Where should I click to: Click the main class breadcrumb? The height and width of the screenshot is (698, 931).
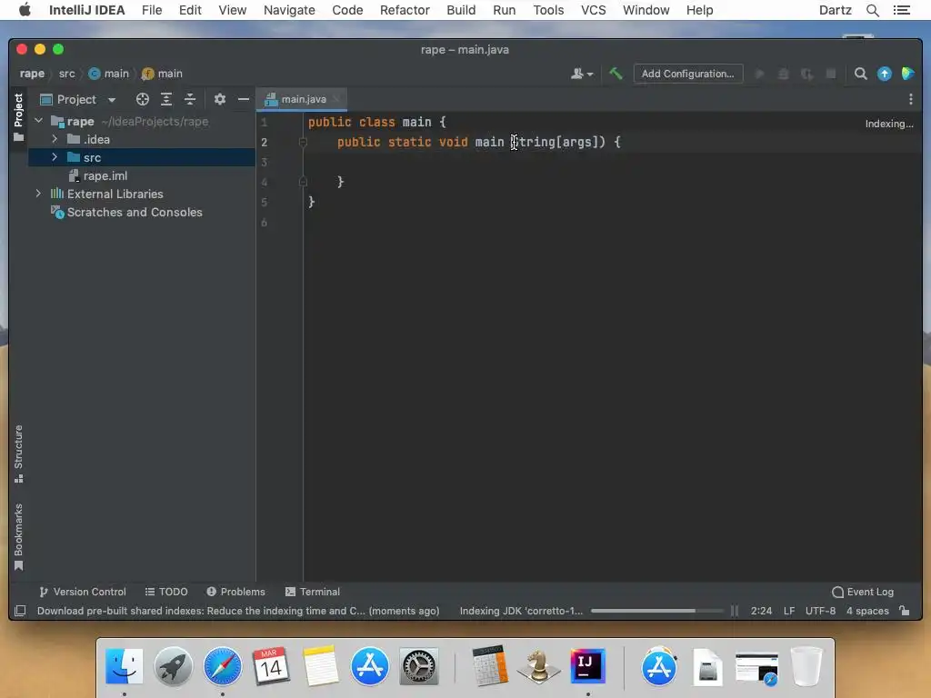(109, 74)
